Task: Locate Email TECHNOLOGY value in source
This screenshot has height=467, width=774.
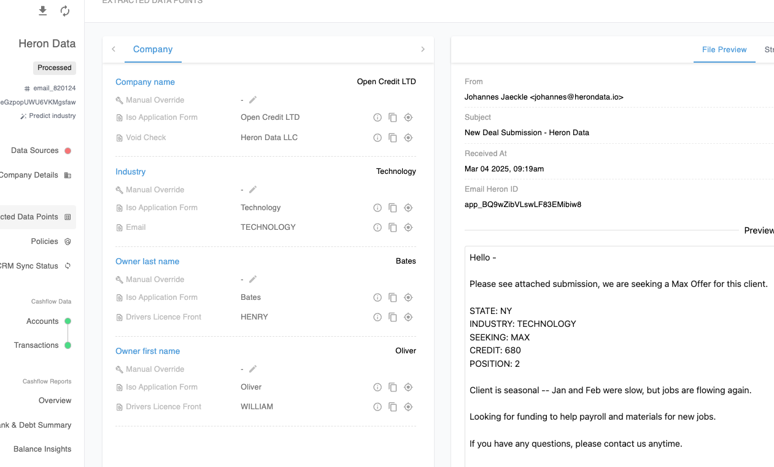Action: 408,227
